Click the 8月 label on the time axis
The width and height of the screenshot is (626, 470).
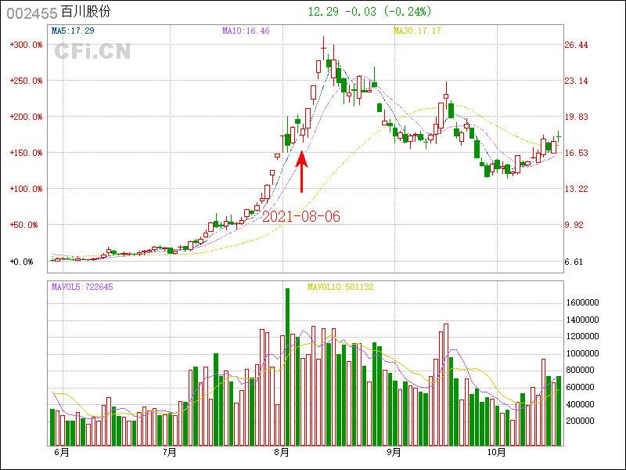[282, 452]
